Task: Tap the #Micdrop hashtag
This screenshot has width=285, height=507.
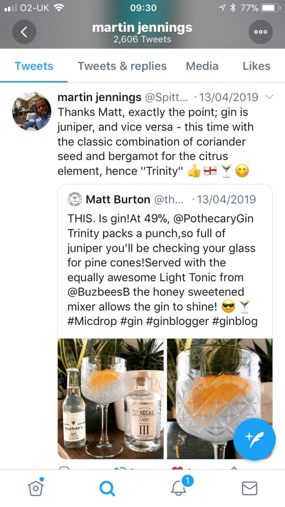Action: coord(91,321)
